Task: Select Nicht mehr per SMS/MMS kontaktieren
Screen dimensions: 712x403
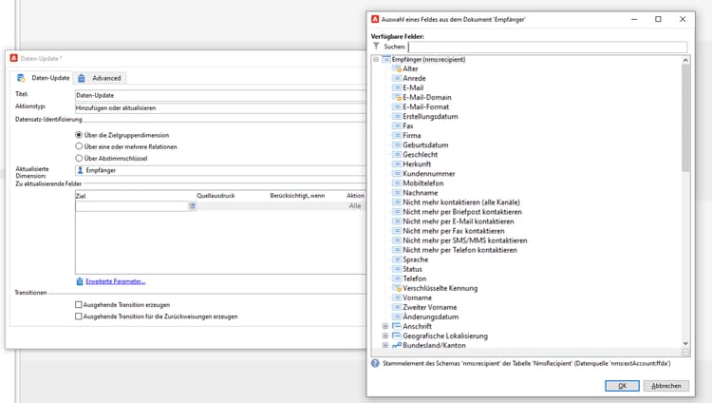Action: [465, 240]
